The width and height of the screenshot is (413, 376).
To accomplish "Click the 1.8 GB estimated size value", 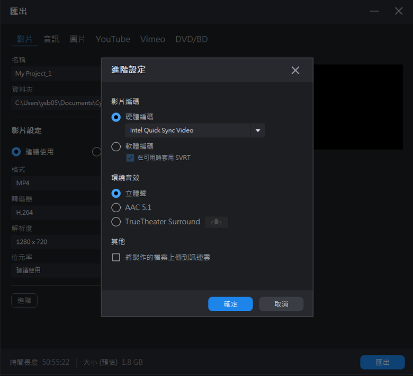I will (x=132, y=362).
